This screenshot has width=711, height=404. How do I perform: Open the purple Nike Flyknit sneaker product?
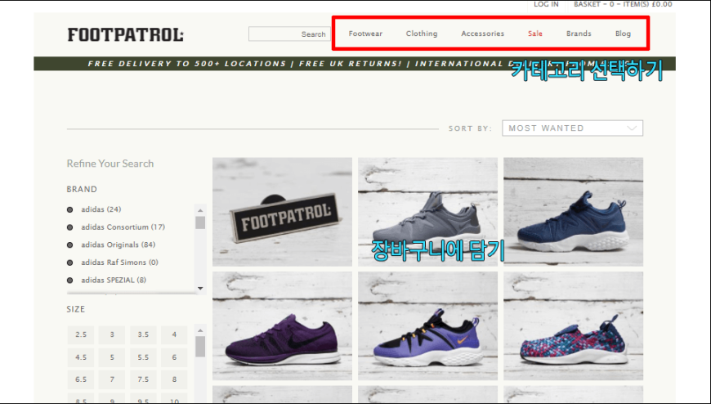click(282, 326)
